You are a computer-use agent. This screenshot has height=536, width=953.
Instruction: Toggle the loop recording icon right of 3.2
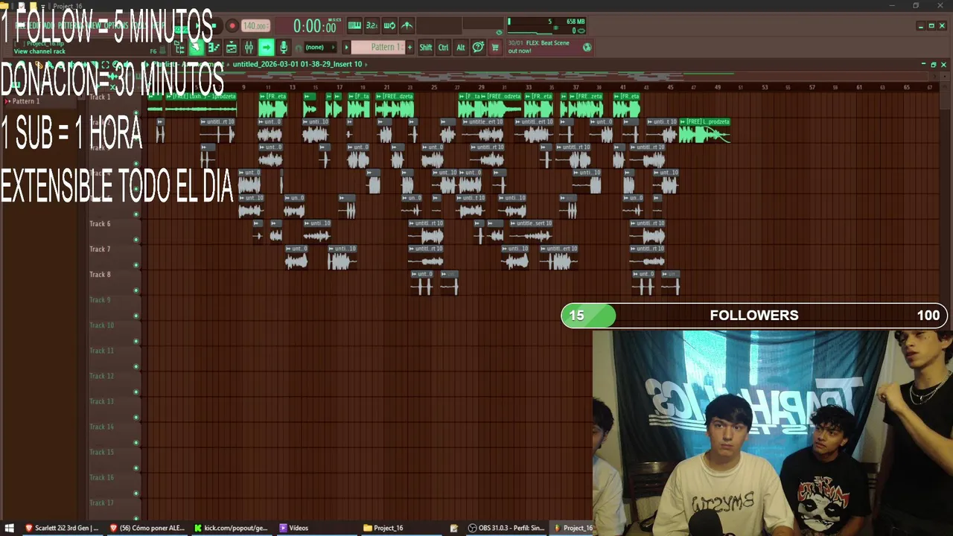pos(389,25)
